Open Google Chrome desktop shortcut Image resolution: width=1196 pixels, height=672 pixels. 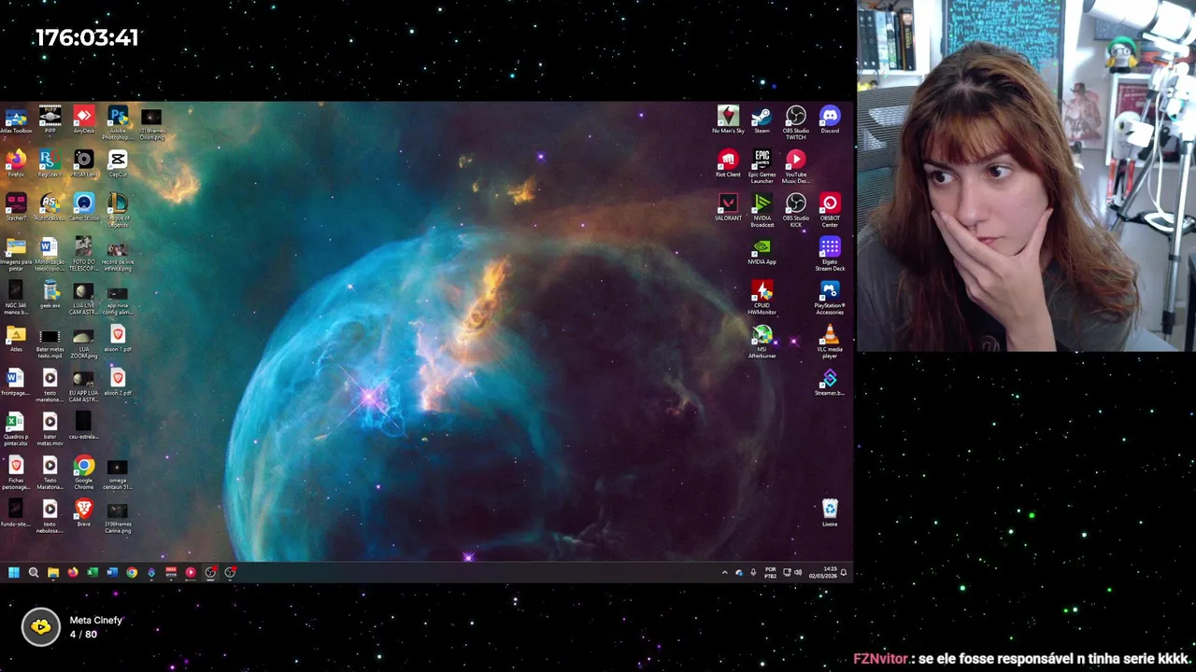[x=83, y=472]
